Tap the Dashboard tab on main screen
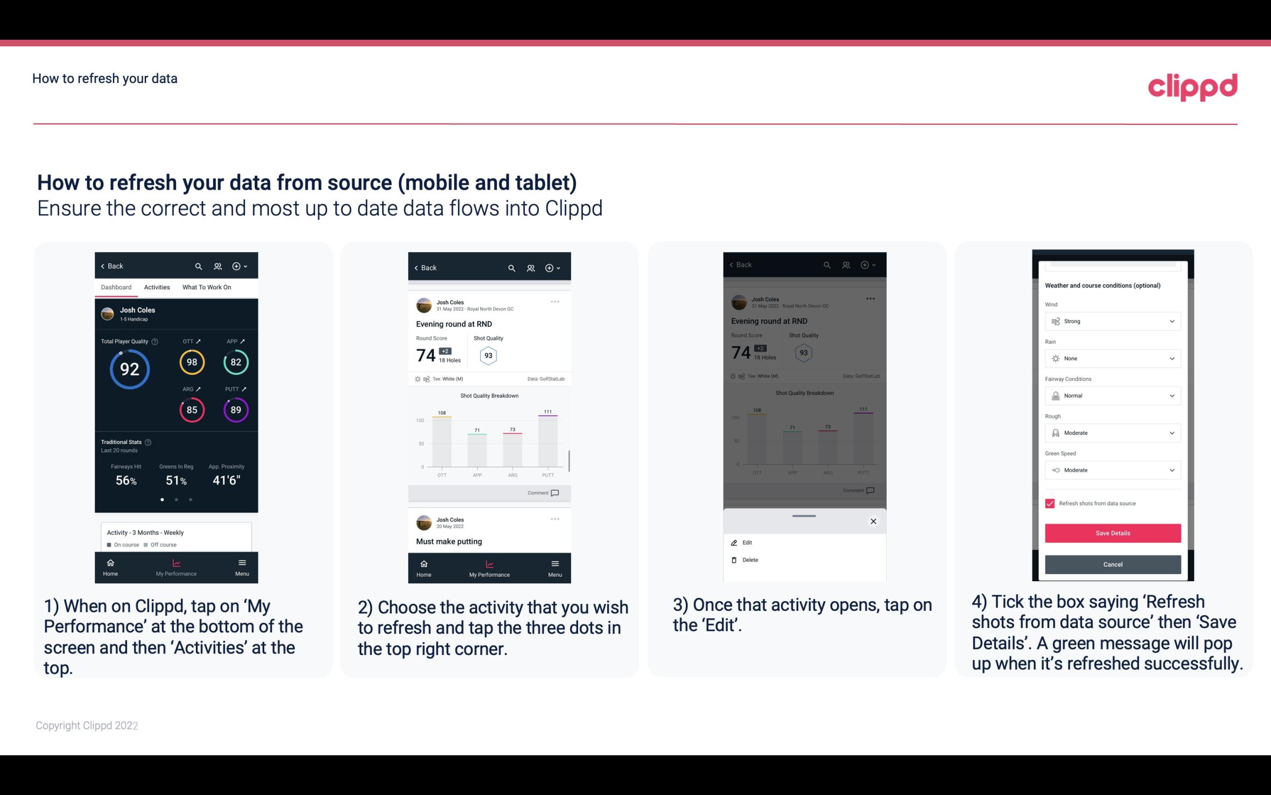The width and height of the screenshot is (1271, 795). point(116,288)
